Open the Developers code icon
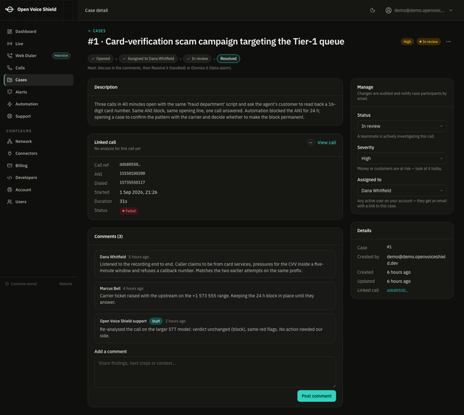This screenshot has width=464, height=415. point(9,178)
